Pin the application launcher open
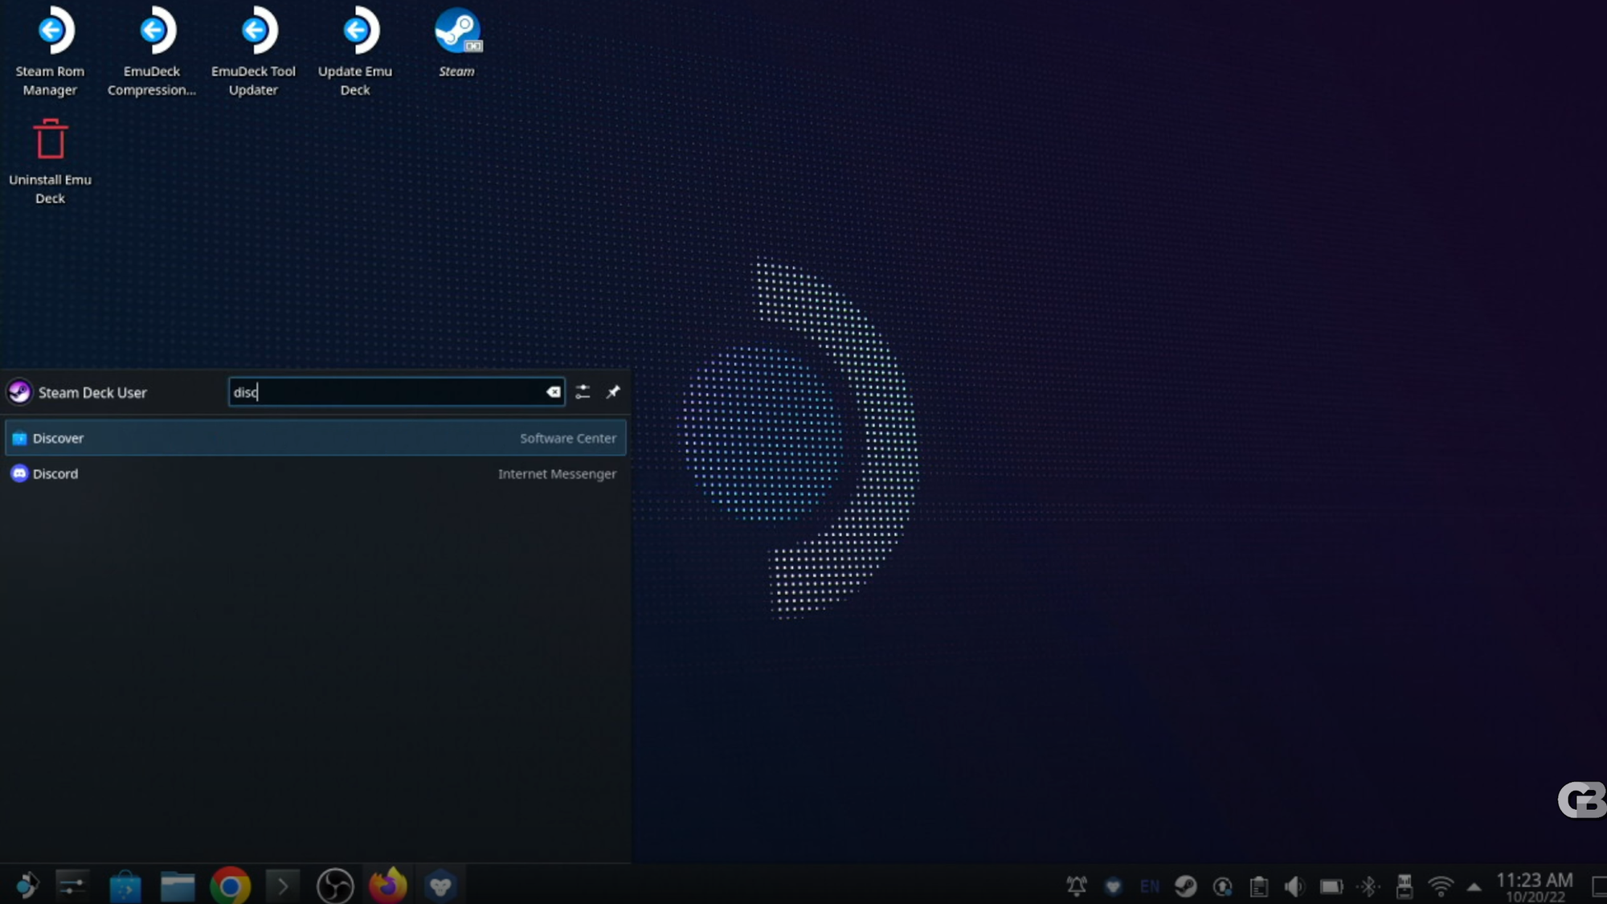Screen dimensions: 1607x904 pyautogui.click(x=613, y=392)
